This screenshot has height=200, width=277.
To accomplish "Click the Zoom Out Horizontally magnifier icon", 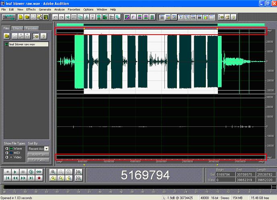I will tap(61, 172).
